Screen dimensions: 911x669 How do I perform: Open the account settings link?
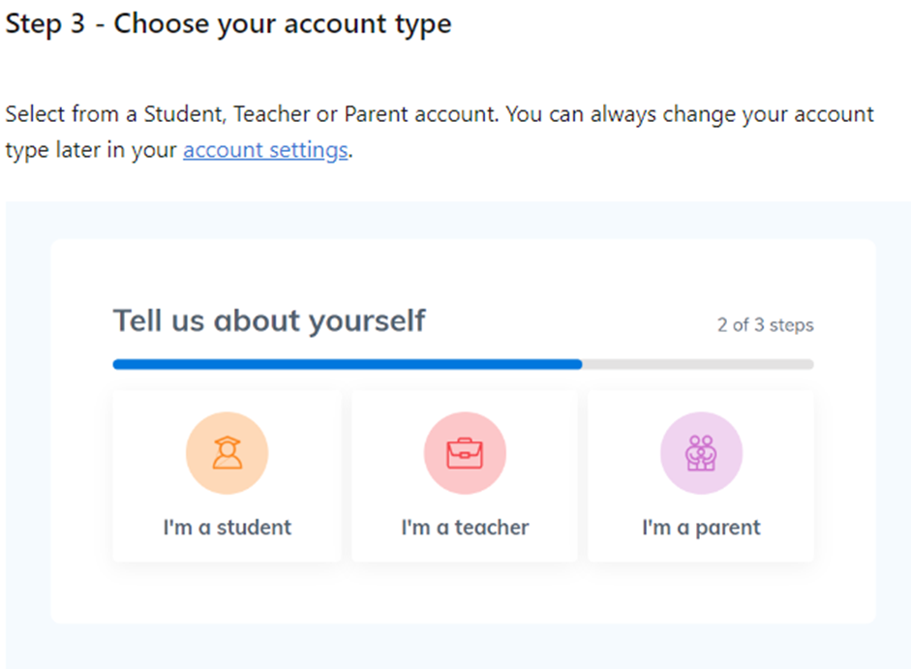(x=264, y=151)
